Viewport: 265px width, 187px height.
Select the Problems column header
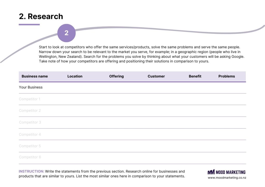pyautogui.click(x=227, y=76)
